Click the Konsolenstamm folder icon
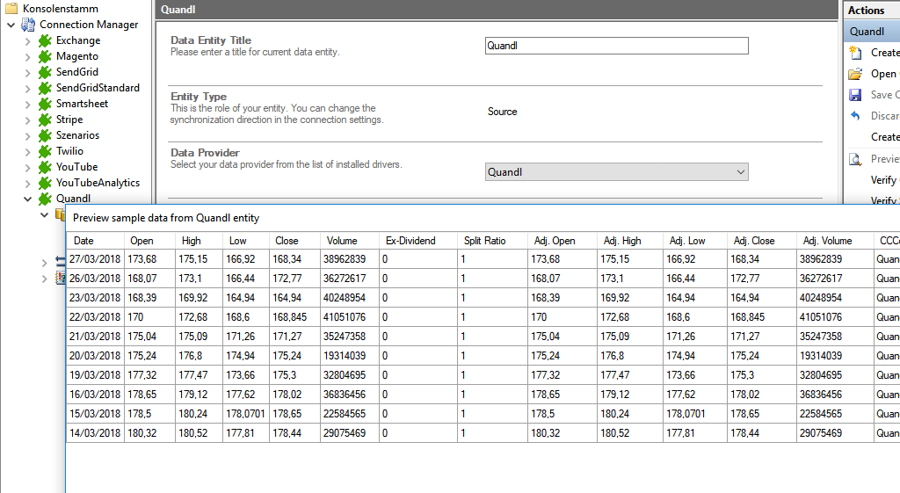 click(11, 9)
